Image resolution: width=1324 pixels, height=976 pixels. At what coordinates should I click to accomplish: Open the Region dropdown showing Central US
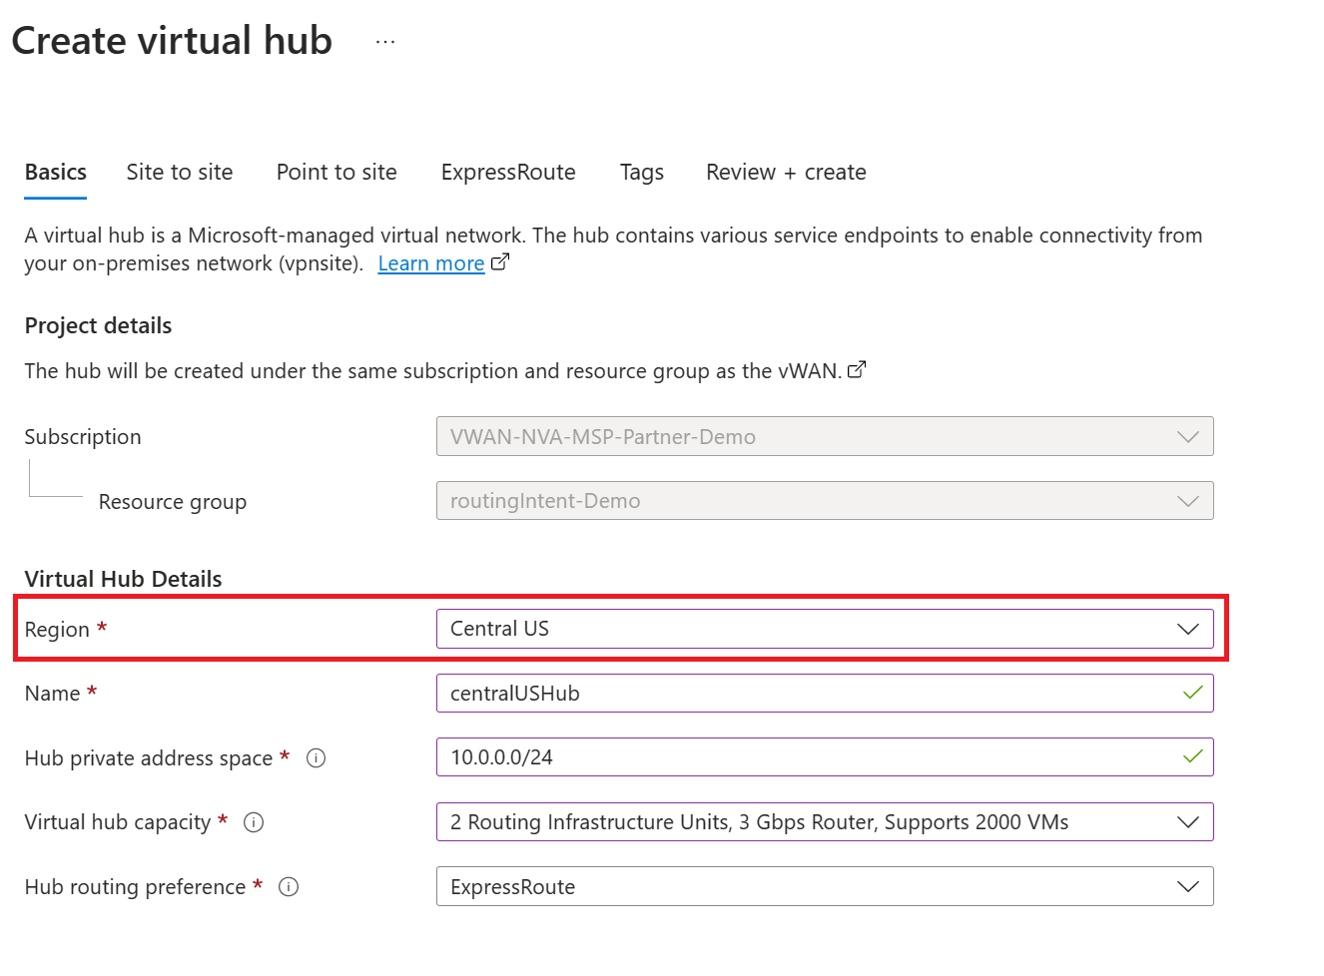click(x=824, y=629)
